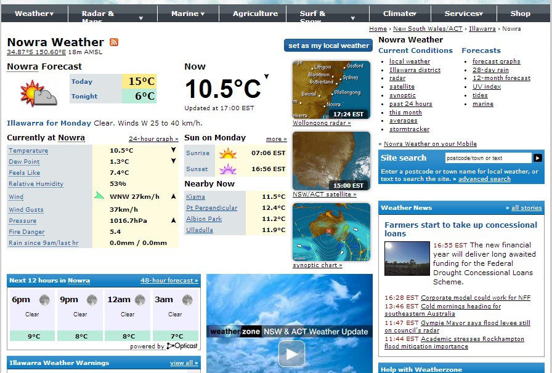
Task: Play the NSW & ACT Weather Update video
Action: click(x=291, y=354)
